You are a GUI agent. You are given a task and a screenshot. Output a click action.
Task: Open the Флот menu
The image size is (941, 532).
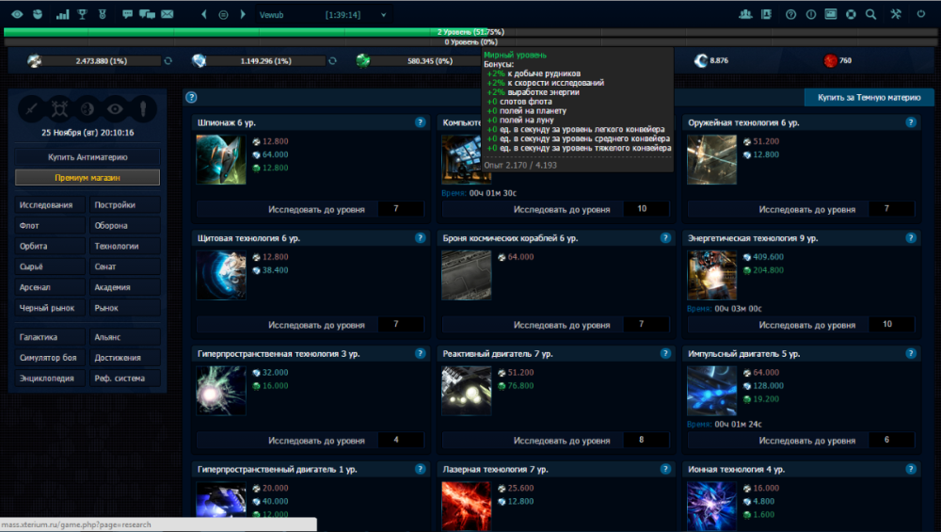50,225
